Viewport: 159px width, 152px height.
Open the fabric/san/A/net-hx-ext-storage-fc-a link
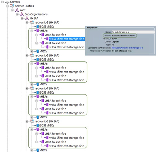pyautogui.click(x=127, y=48)
